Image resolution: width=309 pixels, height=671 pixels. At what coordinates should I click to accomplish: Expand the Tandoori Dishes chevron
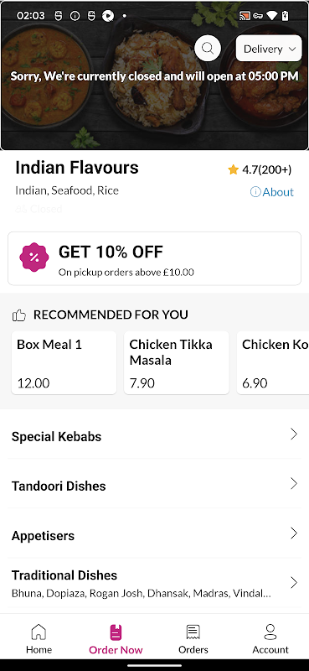coord(294,484)
